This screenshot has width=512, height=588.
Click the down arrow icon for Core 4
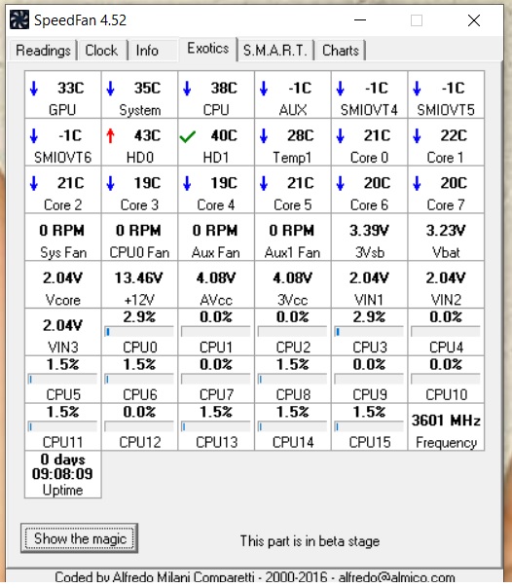pos(187,183)
